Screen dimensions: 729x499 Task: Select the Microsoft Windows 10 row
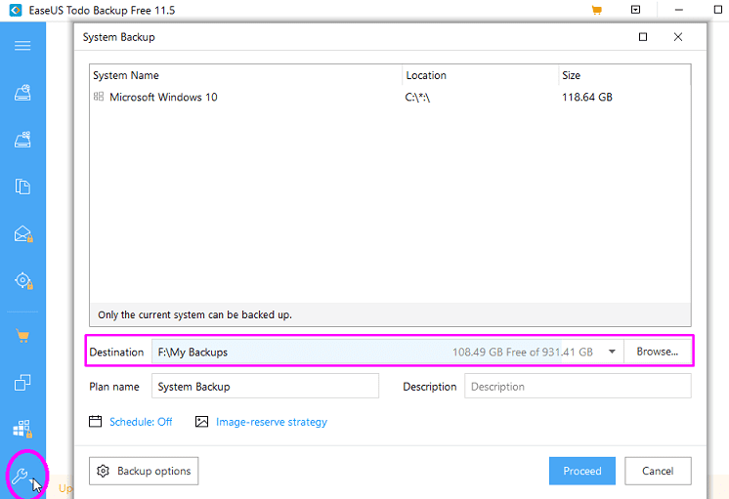pyautogui.click(x=390, y=97)
